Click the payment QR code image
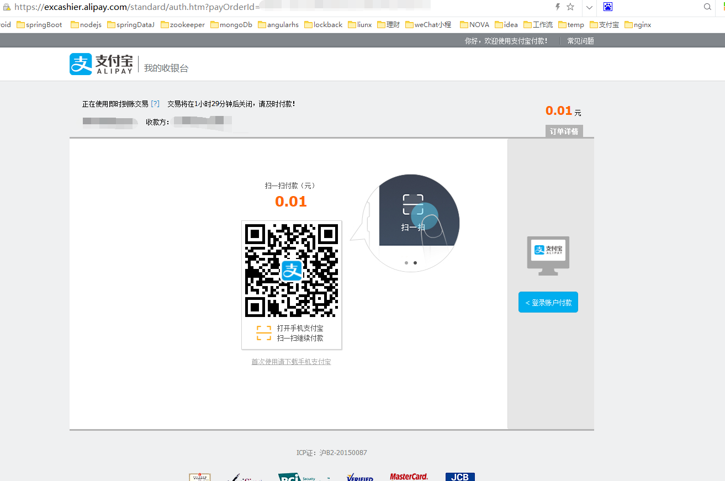 tap(292, 271)
